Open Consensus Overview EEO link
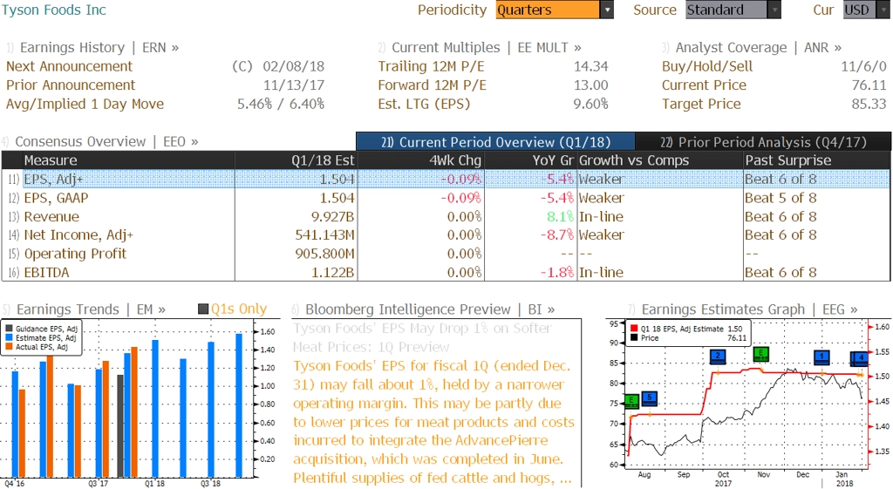This screenshot has height=489, width=893. coord(106,141)
